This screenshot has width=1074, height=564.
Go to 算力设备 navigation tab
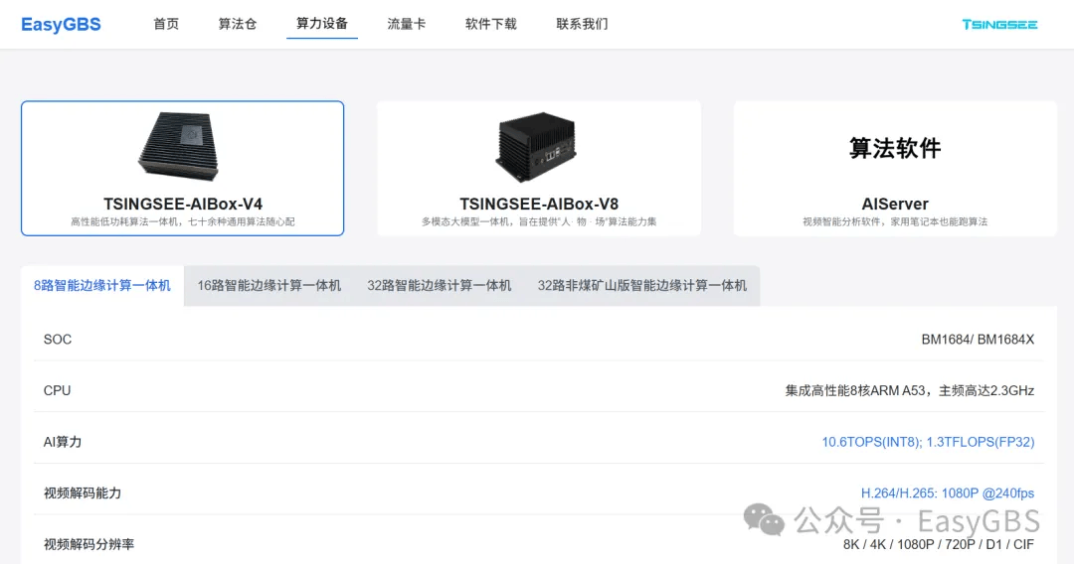[x=322, y=24]
